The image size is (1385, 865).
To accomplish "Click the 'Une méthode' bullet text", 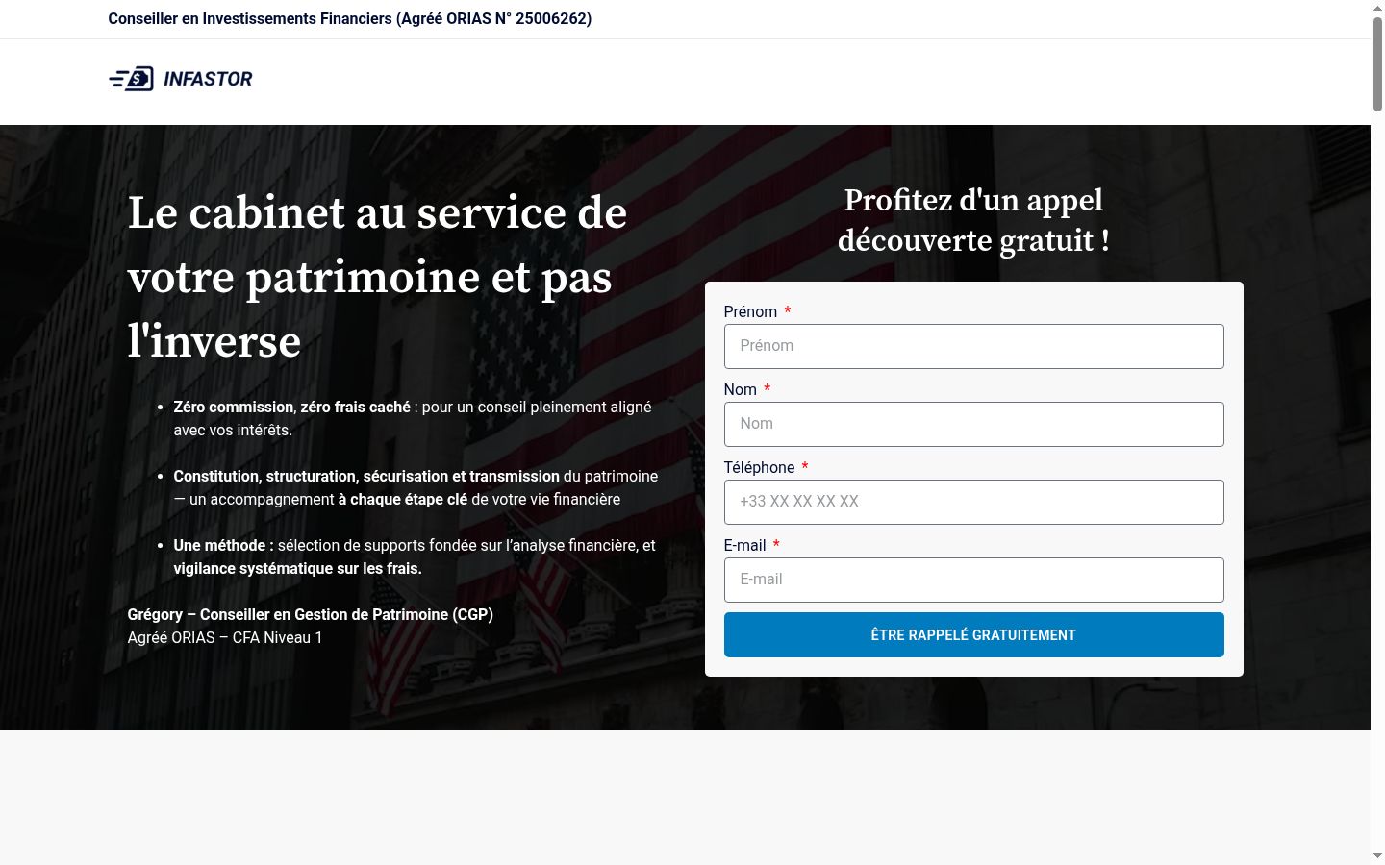I will [x=415, y=556].
